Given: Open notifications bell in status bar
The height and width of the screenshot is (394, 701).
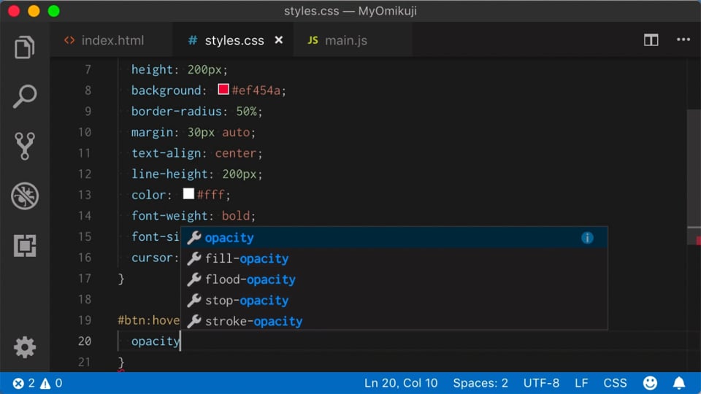Looking at the screenshot, I should coord(679,383).
